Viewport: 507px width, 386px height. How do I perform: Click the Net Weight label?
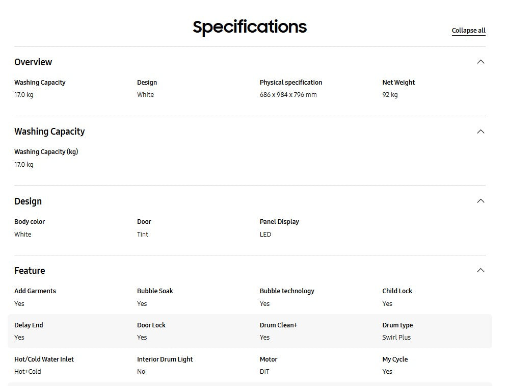[x=398, y=83]
